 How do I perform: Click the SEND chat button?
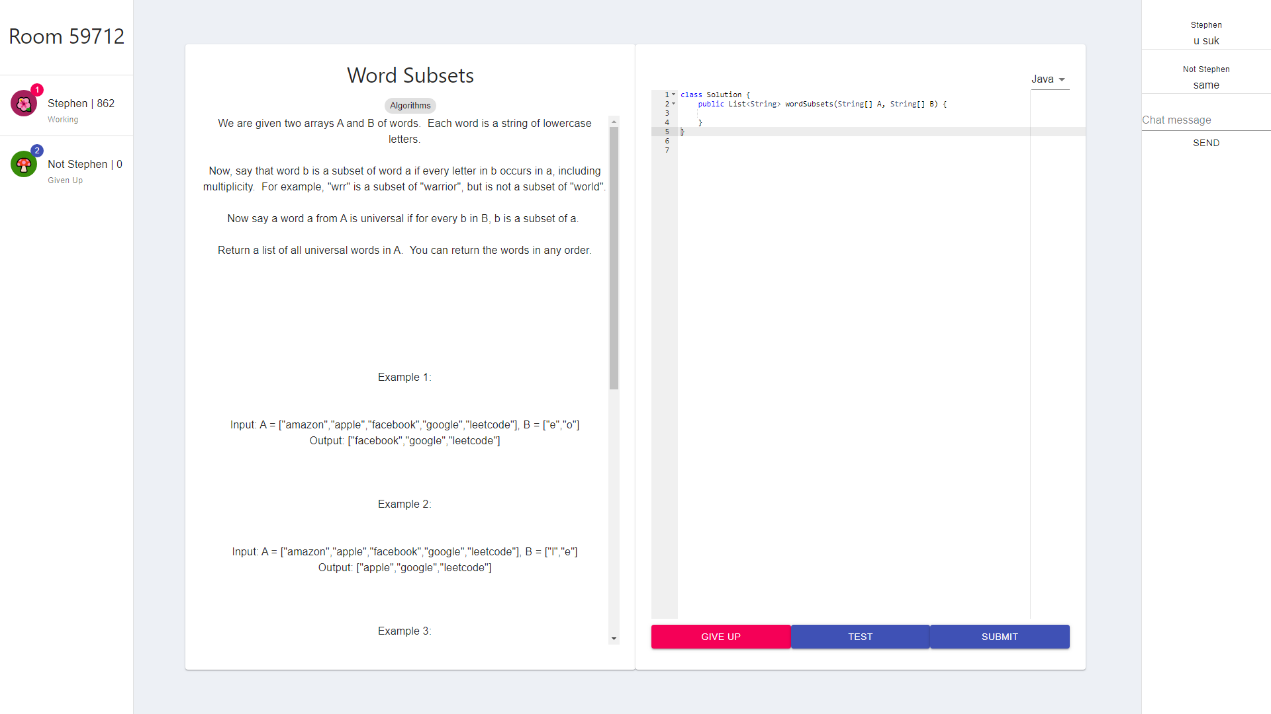(1205, 143)
